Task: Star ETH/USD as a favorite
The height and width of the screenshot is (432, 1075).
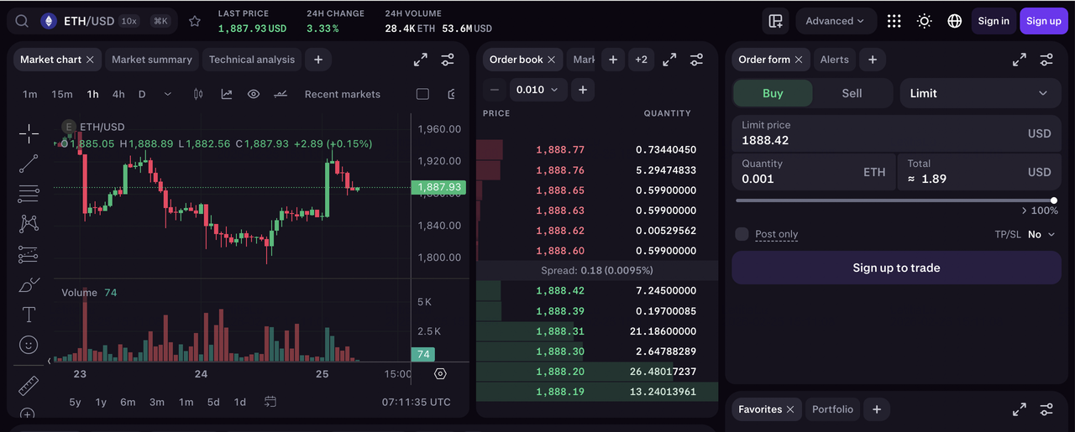Action: coord(195,21)
